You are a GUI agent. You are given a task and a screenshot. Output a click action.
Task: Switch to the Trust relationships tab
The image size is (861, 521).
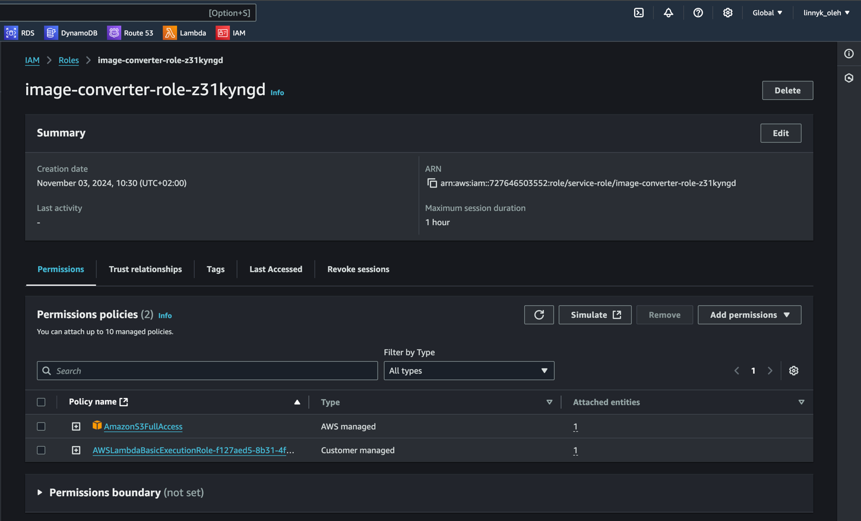145,269
